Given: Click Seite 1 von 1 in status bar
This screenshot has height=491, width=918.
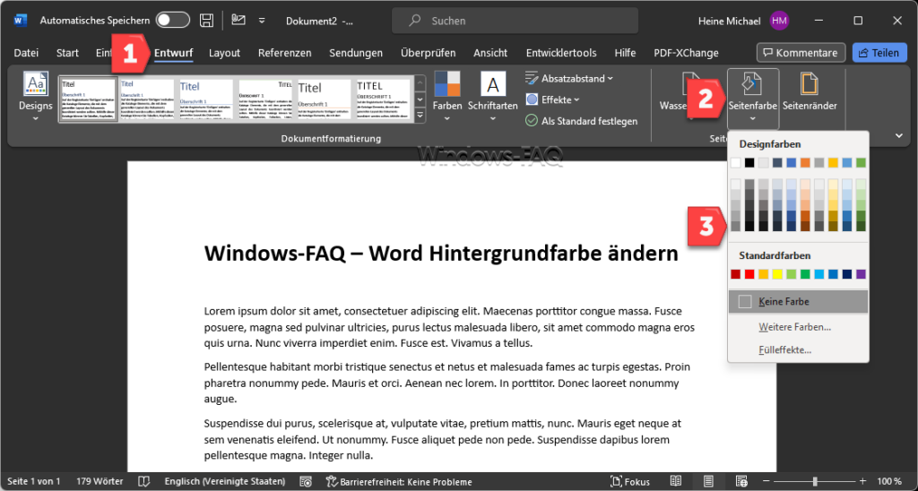Looking at the screenshot, I should tap(33, 482).
